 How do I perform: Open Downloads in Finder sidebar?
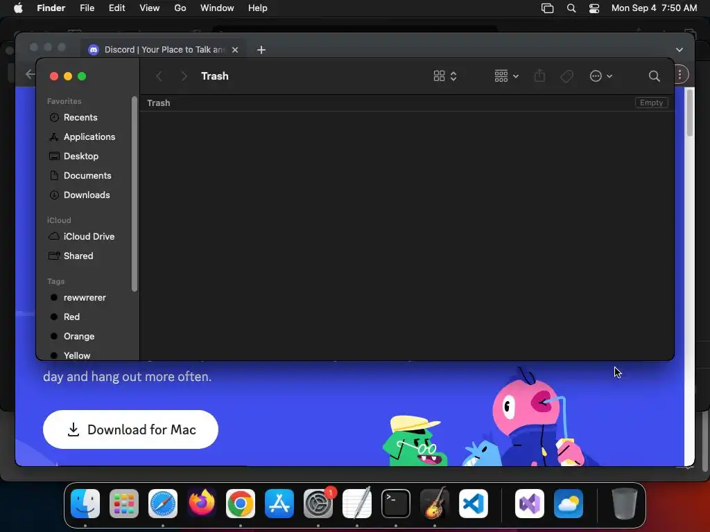pyautogui.click(x=79, y=195)
